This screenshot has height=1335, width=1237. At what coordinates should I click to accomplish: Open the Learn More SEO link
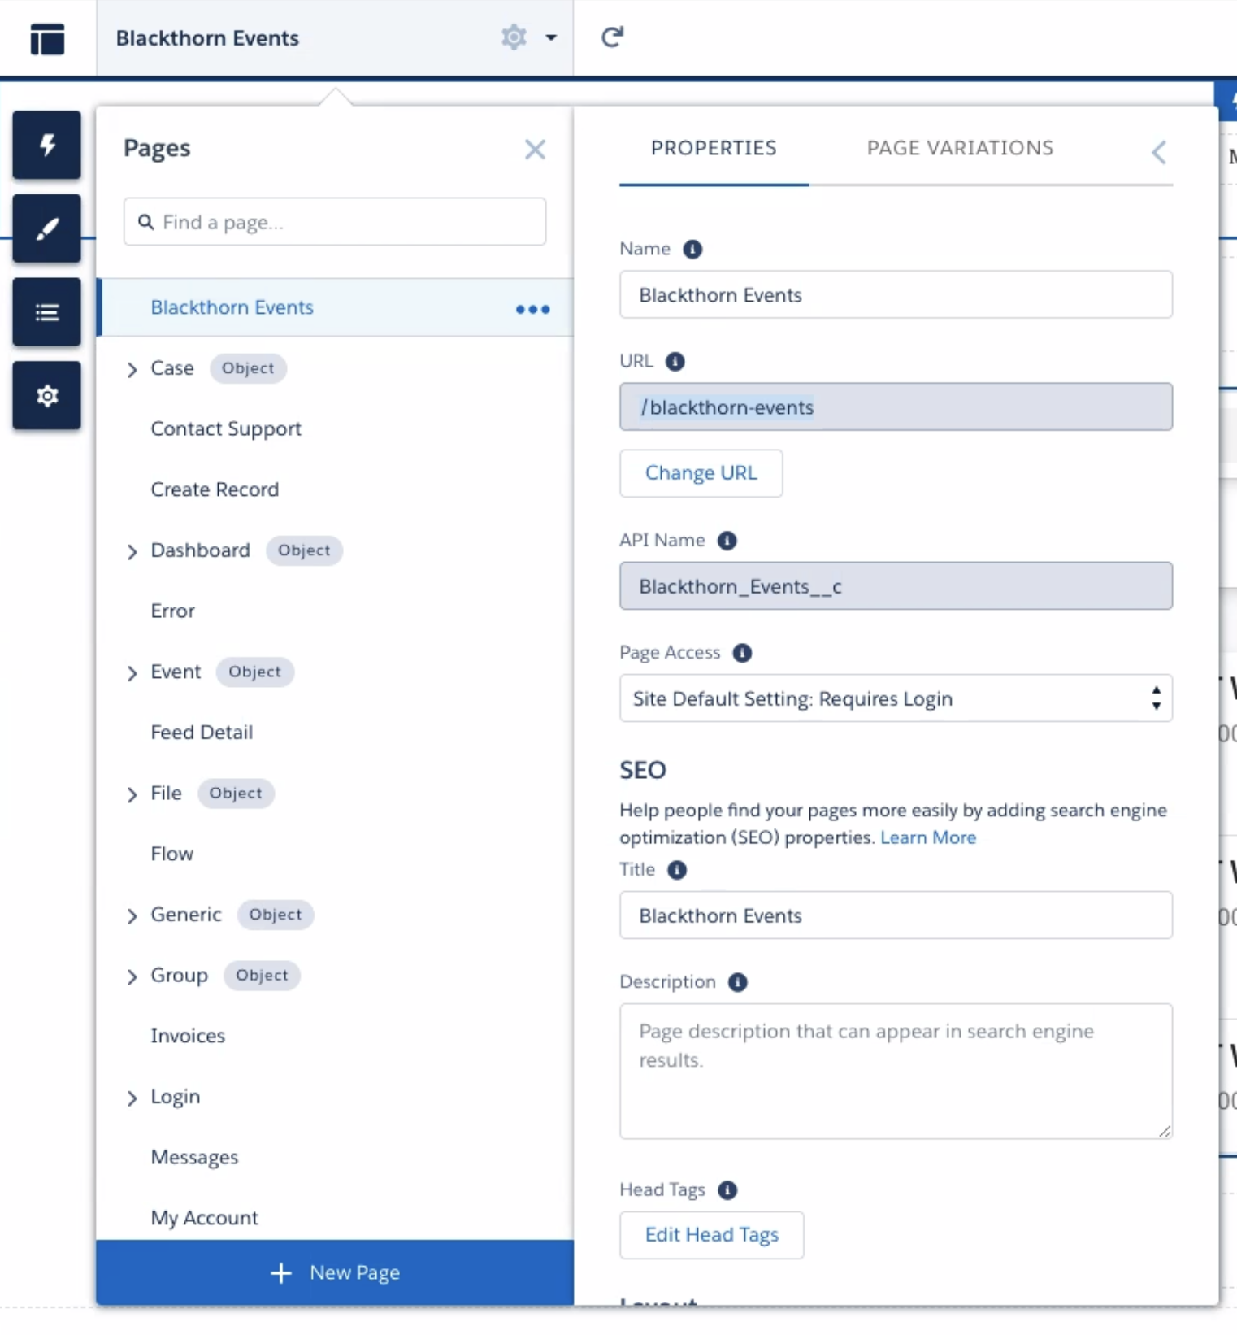[x=928, y=837]
